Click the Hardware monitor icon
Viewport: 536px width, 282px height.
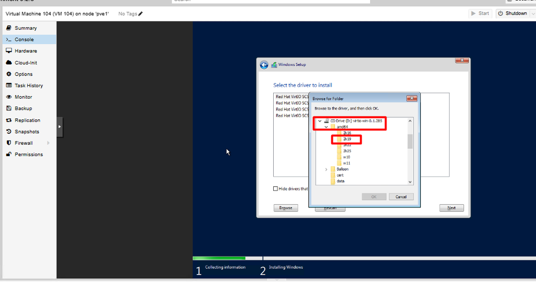click(9, 51)
